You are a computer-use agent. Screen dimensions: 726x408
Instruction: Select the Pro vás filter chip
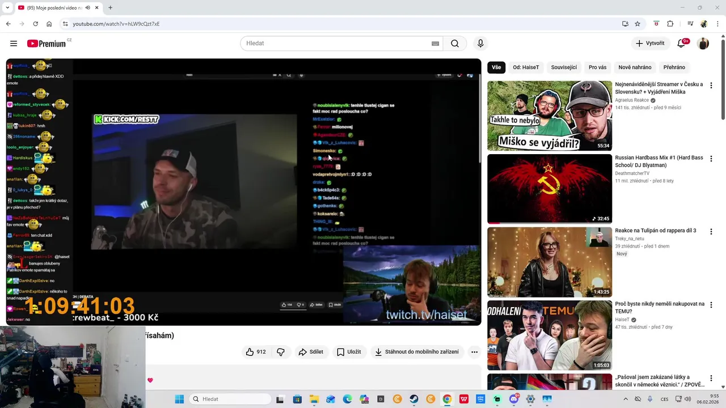coord(597,67)
